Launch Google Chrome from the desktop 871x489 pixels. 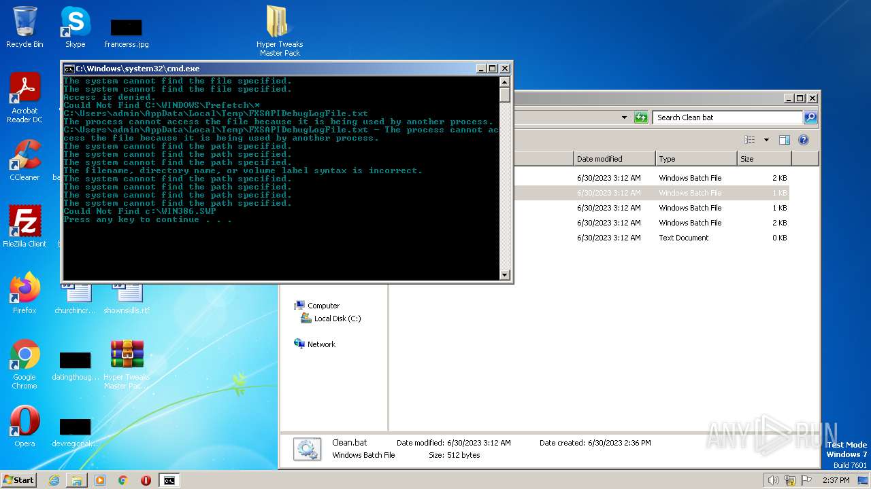(x=24, y=364)
